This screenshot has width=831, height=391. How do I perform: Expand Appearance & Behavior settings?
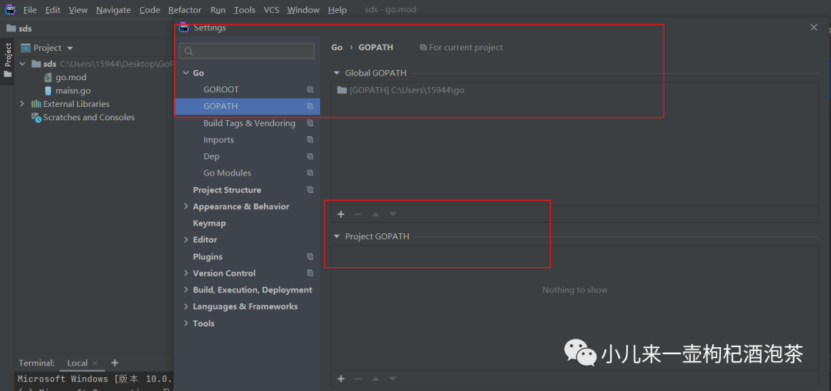186,206
